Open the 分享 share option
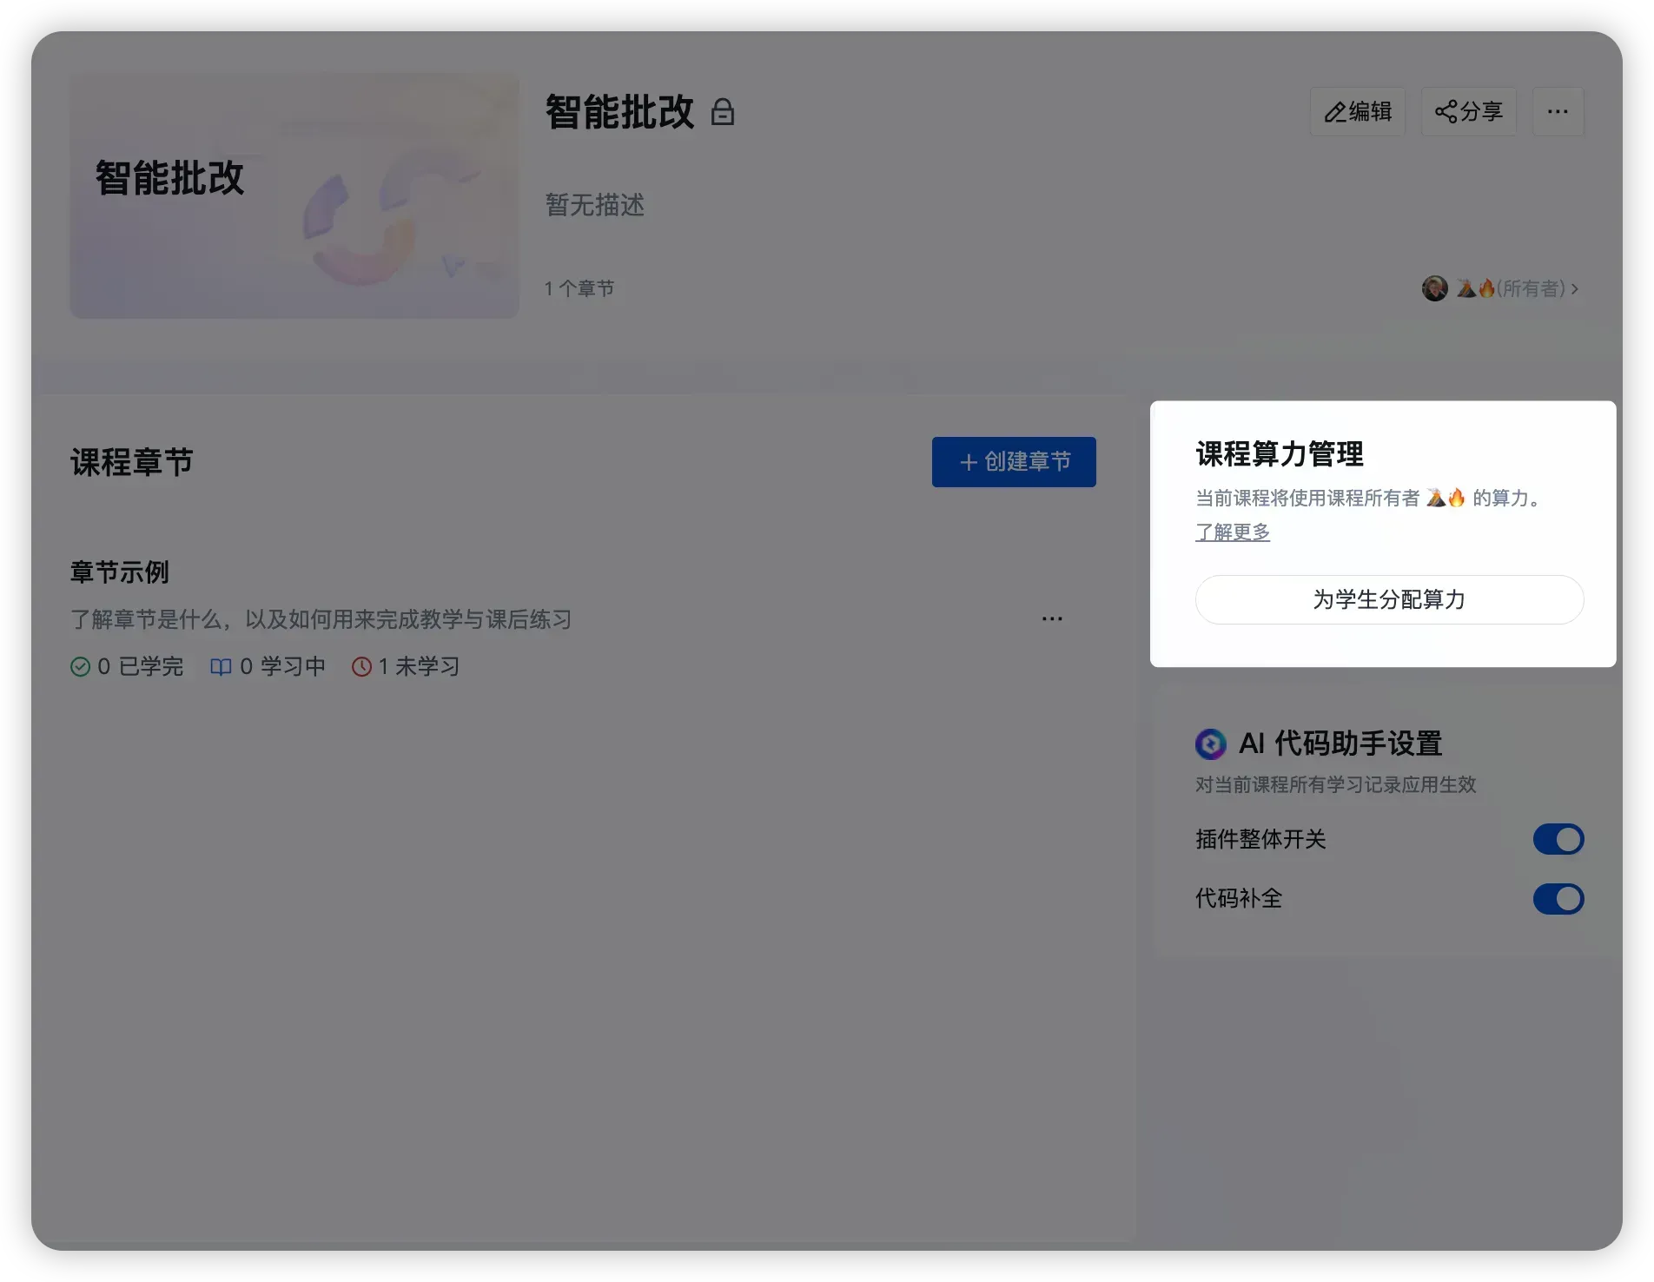The image size is (1654, 1282). 1468,112
